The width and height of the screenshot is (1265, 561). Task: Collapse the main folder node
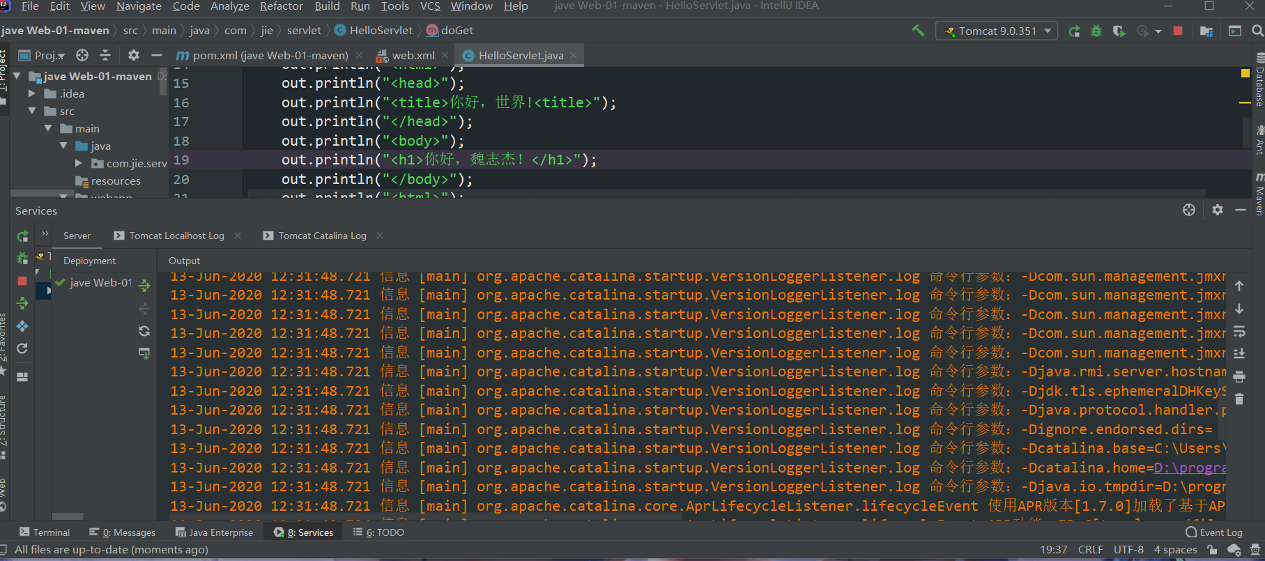click(48, 128)
